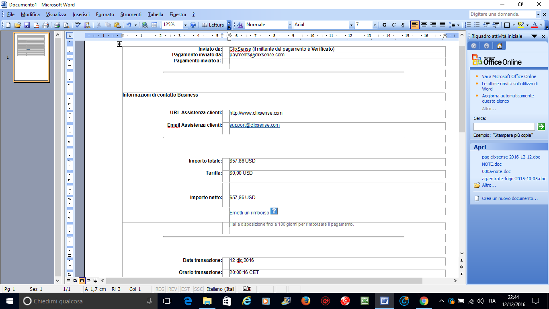This screenshot has height=309, width=549.
Task: Click the Align Right icon
Action: tap(433, 25)
